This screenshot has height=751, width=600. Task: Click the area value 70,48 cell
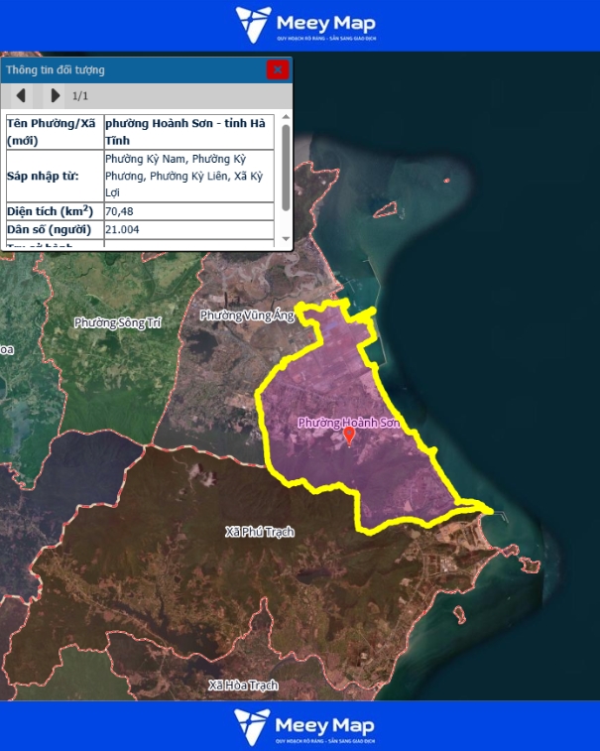coord(188,211)
